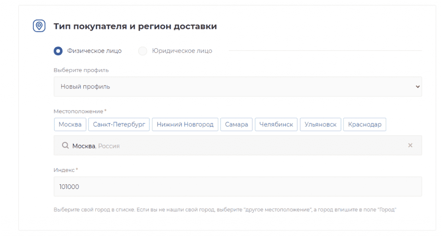Screen dimensions: 442x236
Task: Click the Индекс field containing 101000
Action: (x=237, y=186)
